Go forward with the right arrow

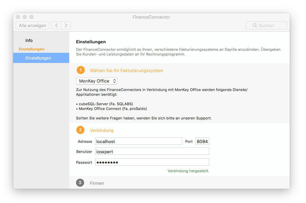tap(66, 25)
